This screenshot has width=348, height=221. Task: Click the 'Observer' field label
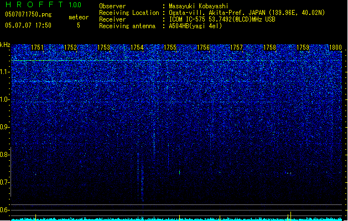pos(112,6)
